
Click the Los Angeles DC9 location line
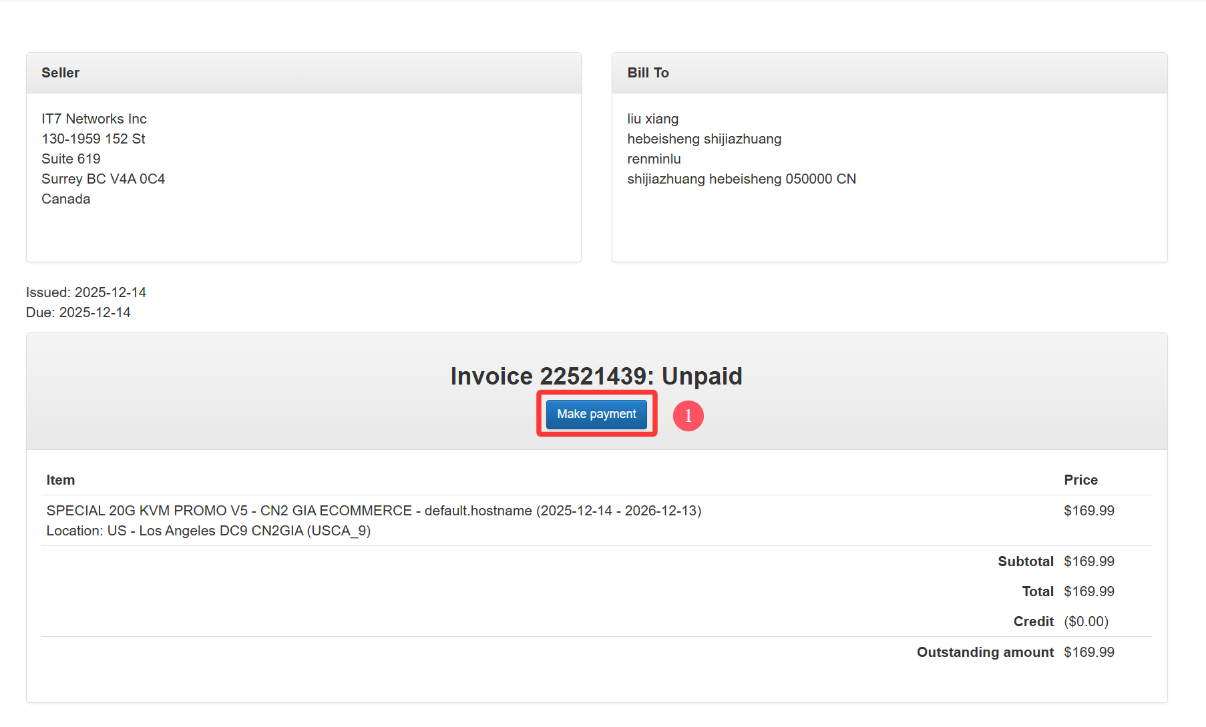208,531
